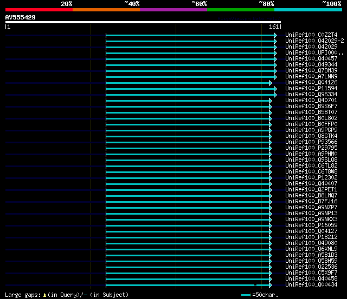Viewport: 347px width, 299px height.
Task: Click UniRef100_A9PHM0 hit name
Action: coord(311,154)
